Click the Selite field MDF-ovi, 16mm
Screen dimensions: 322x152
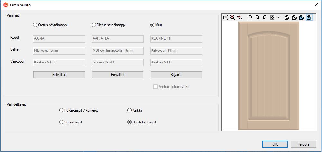point(59,51)
